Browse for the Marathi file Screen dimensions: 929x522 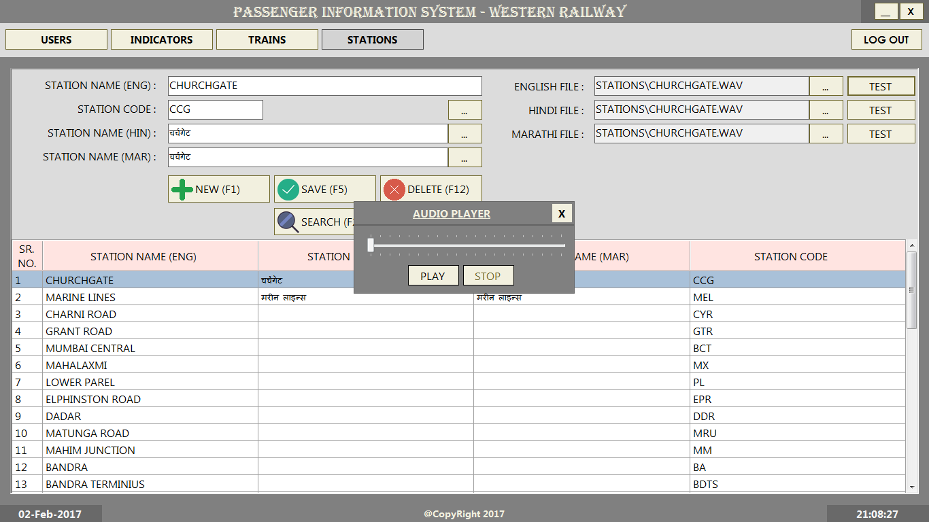(x=826, y=134)
